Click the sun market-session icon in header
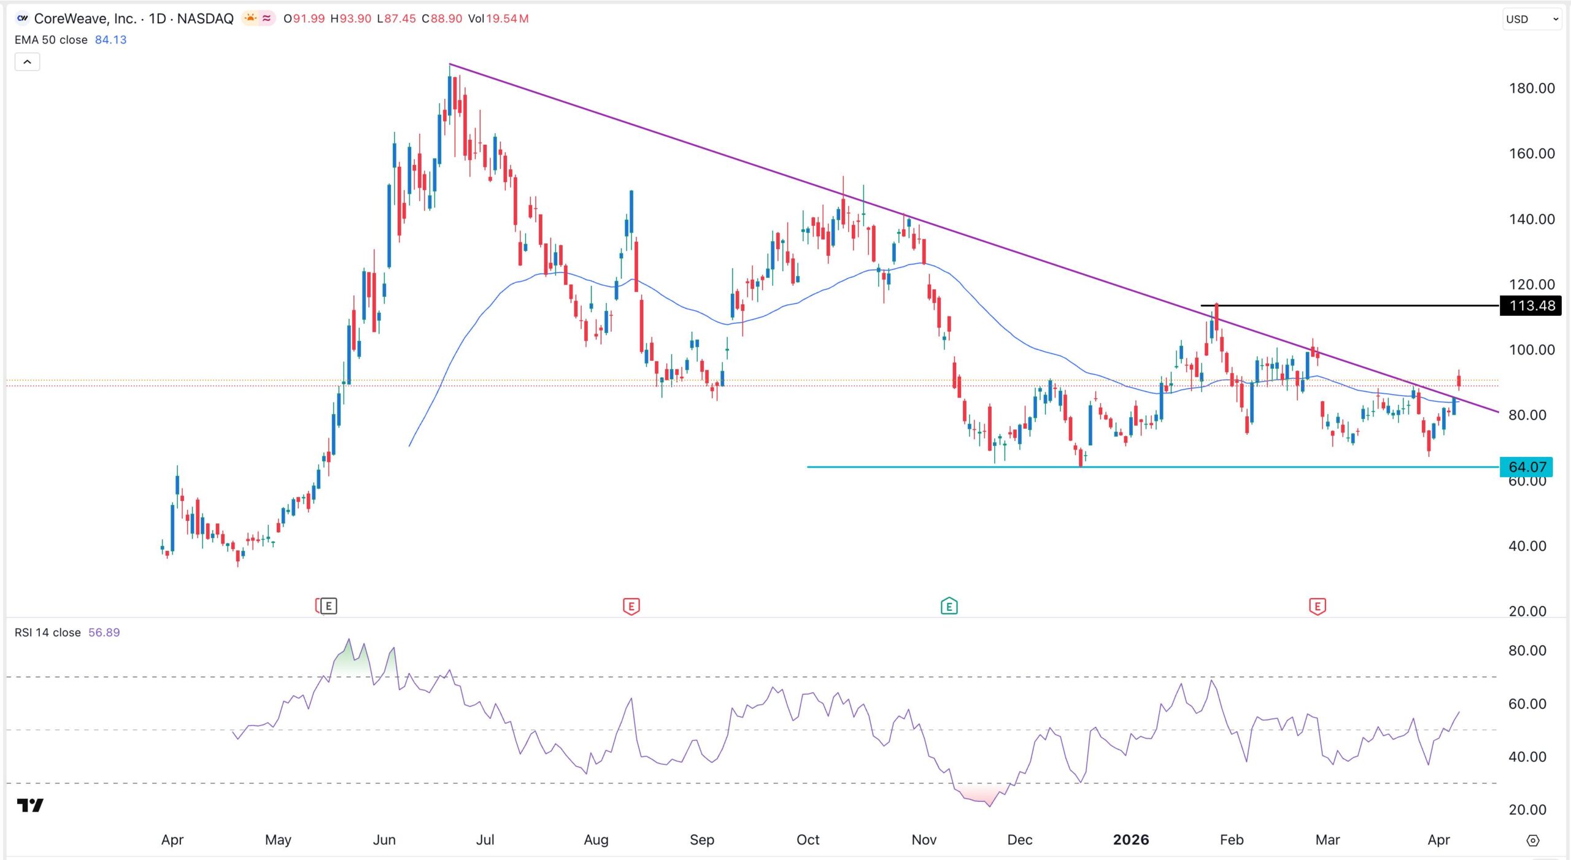This screenshot has height=860, width=1571. (x=249, y=18)
